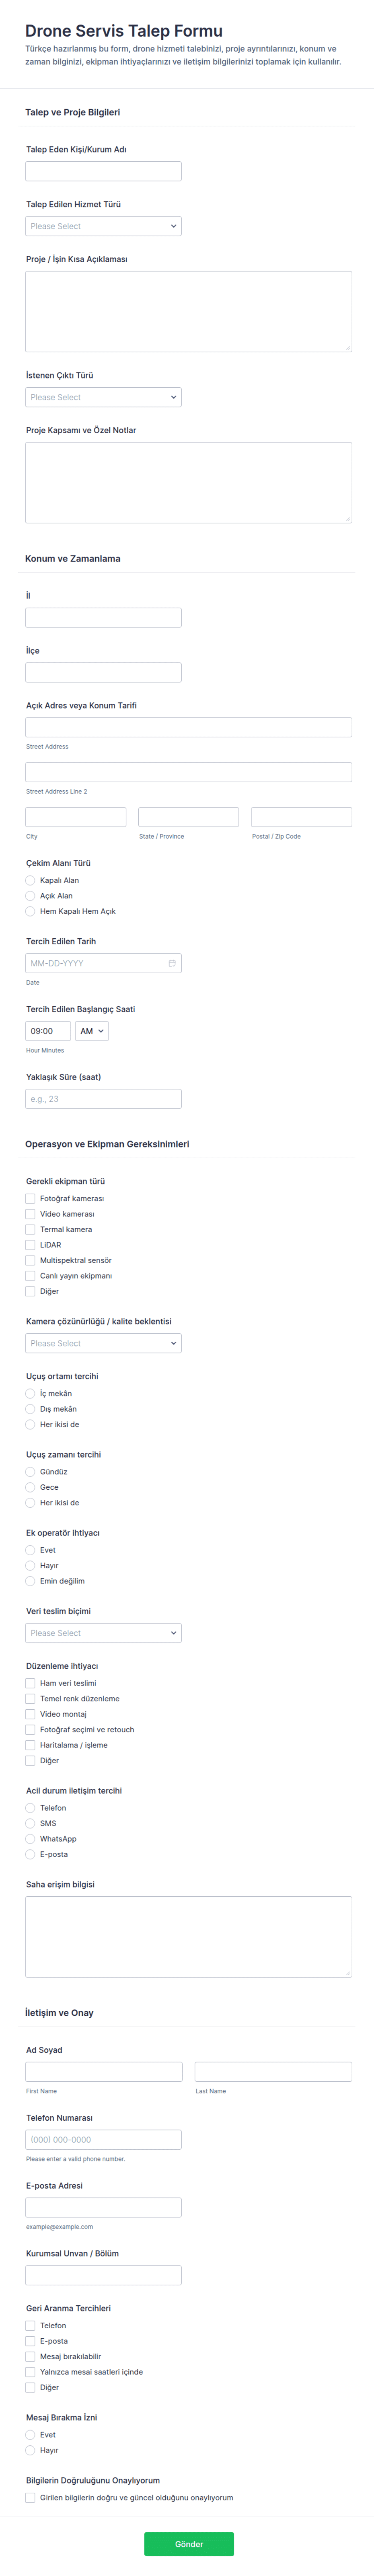
Task: Focus the Talep Eden Kişi/Kurum Adı field
Action: pos(103,171)
